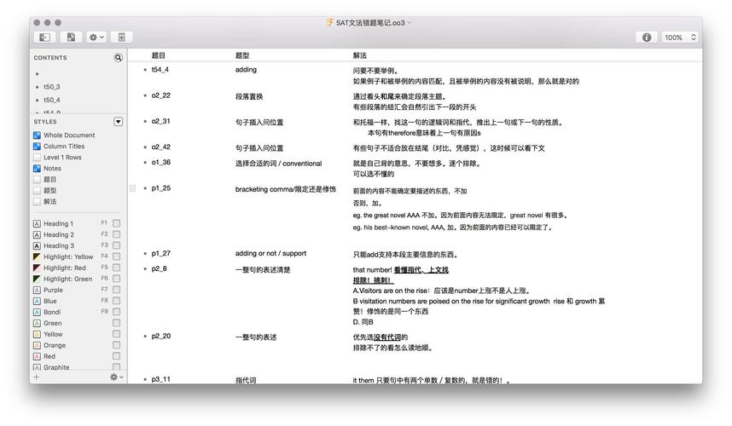The width and height of the screenshot is (732, 426).
Task: Open the styles gear menu at sidebar bottom
Action: [x=116, y=377]
